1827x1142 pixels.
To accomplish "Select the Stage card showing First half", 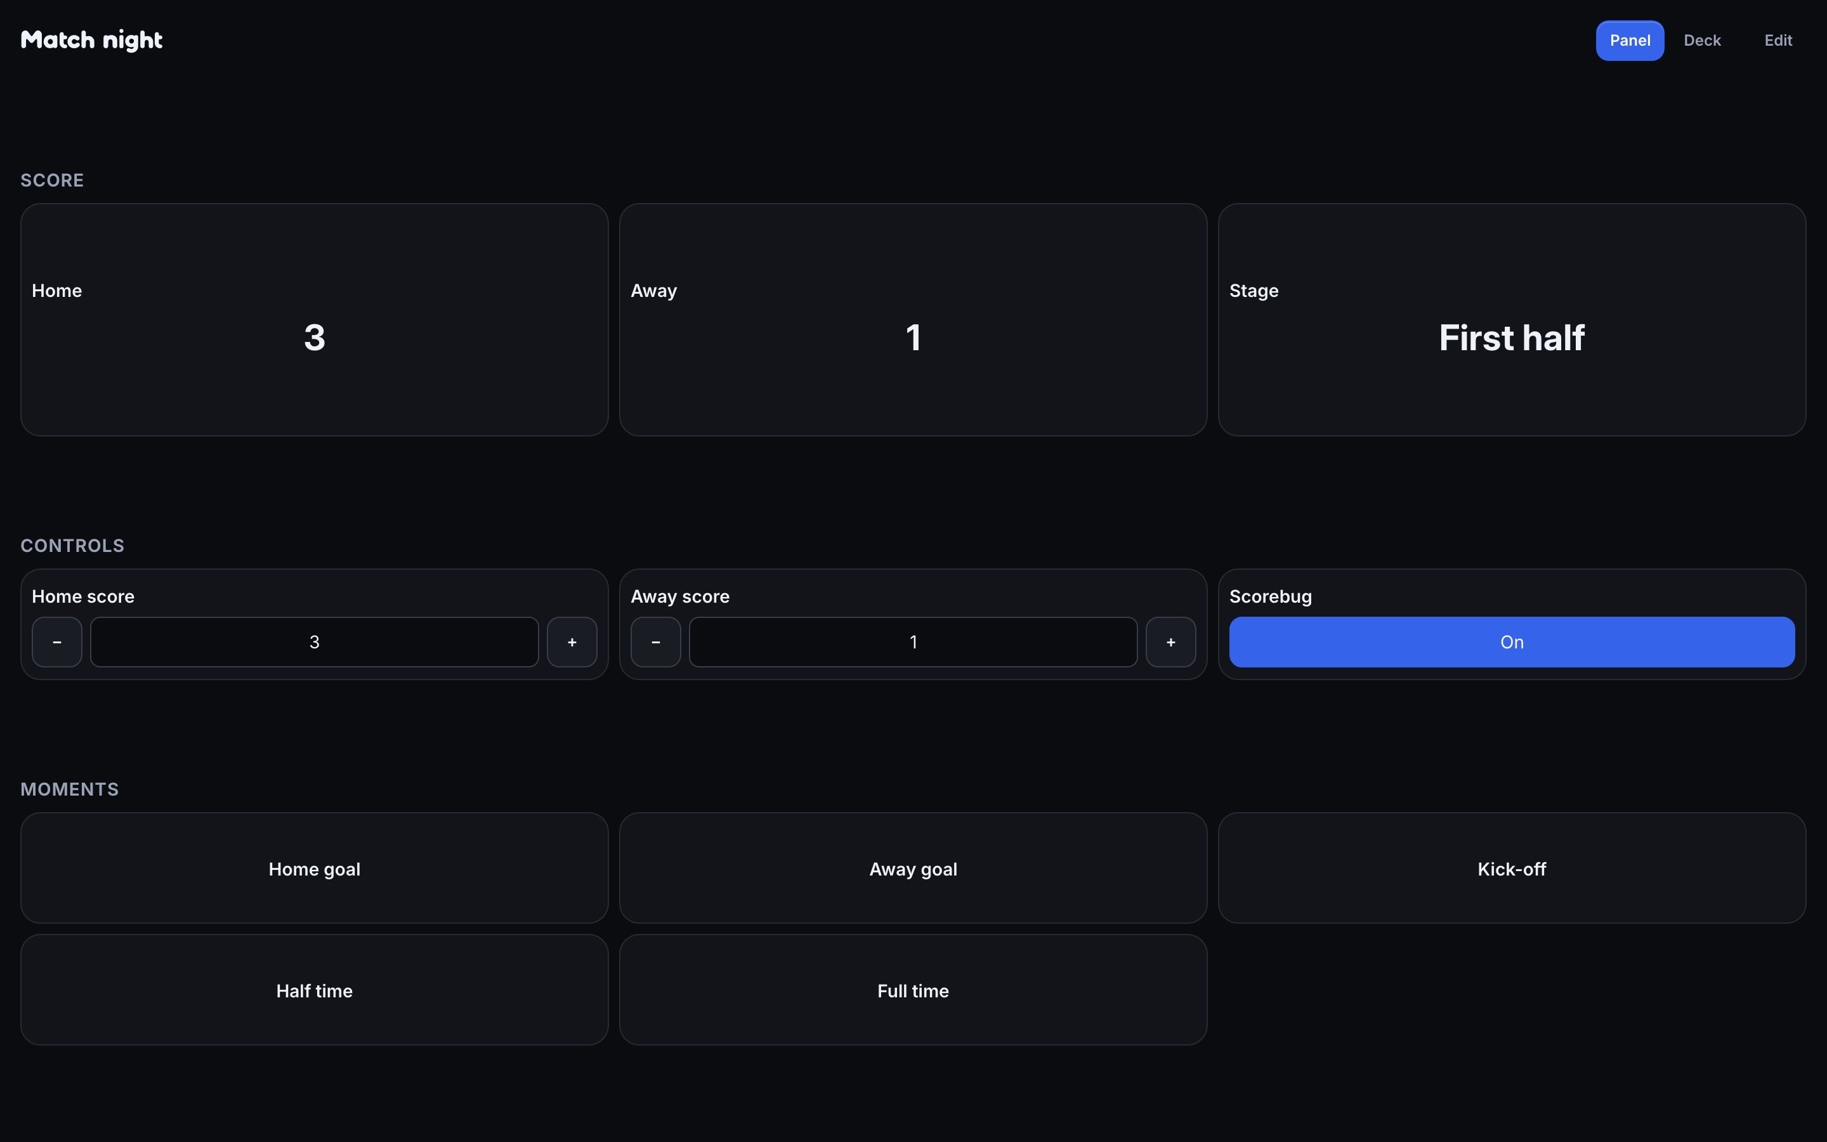I will pyautogui.click(x=1512, y=320).
